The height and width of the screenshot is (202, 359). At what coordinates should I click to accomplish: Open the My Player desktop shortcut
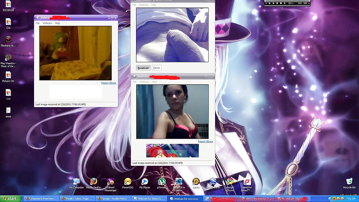point(145,183)
